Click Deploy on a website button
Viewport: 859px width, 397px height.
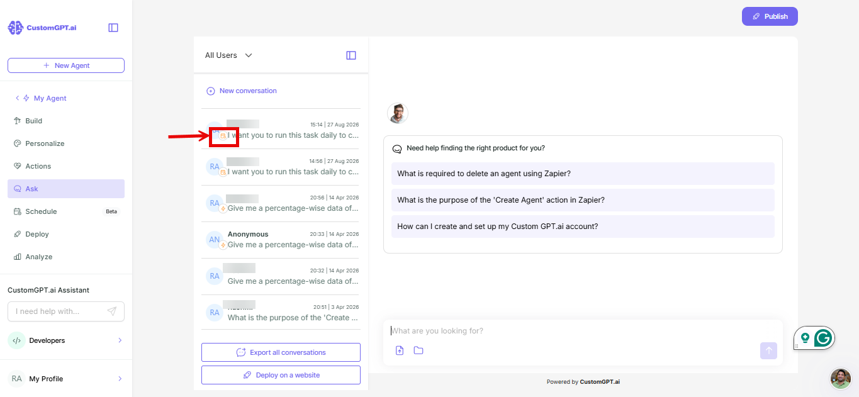click(281, 375)
